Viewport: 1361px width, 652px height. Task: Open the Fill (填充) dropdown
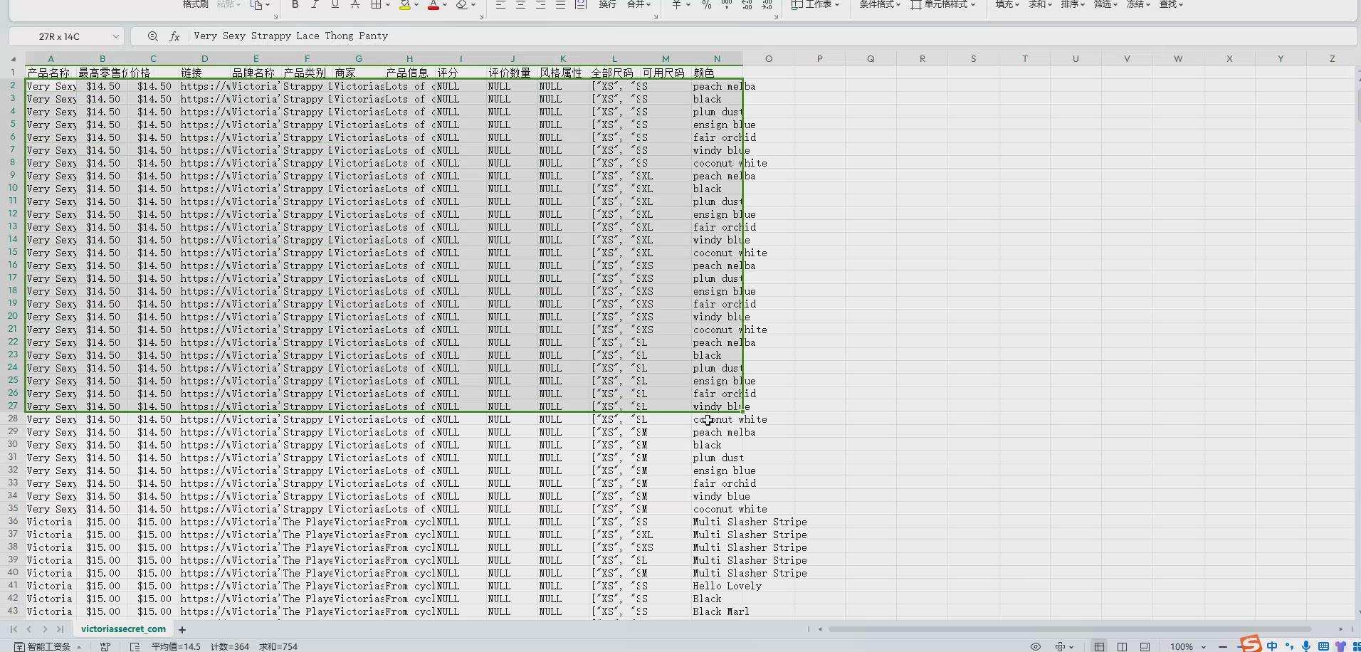point(1007,4)
